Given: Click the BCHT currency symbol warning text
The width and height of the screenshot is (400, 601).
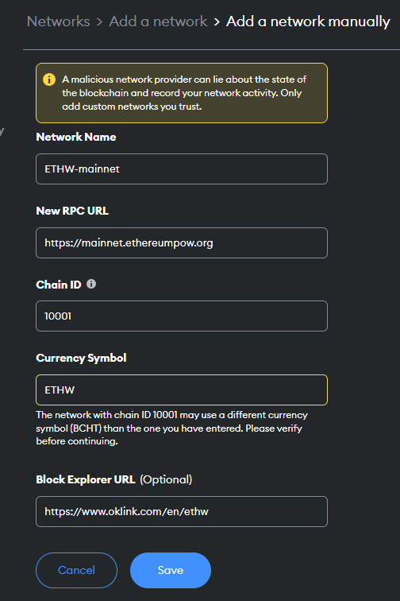Looking at the screenshot, I should point(172,428).
